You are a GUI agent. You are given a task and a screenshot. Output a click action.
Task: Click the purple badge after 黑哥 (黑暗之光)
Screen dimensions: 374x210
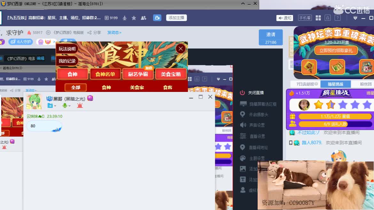pos(90,98)
